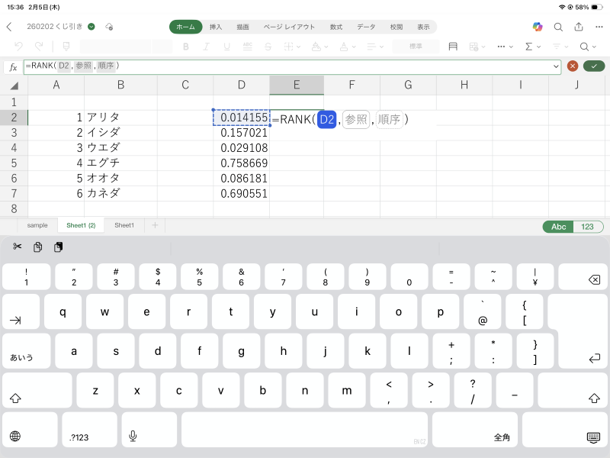Tap the 参照 argument placeholder in the cell

[x=356, y=119]
